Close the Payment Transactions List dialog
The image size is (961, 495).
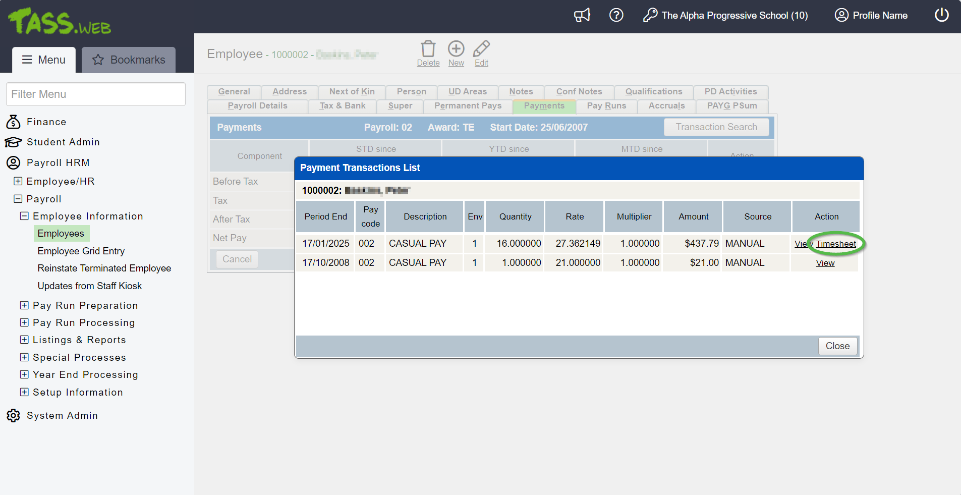(x=837, y=346)
